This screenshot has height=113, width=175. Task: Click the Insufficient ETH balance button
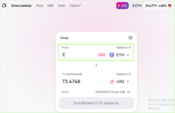96,103
